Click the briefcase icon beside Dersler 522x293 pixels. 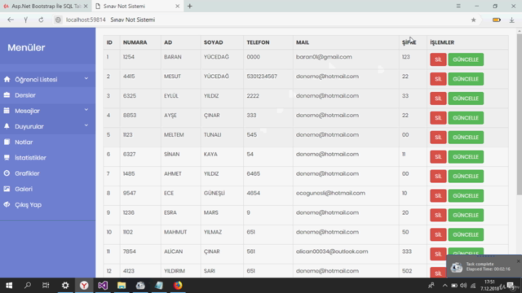coord(7,95)
